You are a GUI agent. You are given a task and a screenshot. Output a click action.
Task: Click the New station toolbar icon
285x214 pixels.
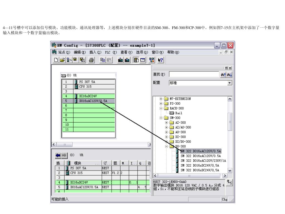[x=56, y=60]
